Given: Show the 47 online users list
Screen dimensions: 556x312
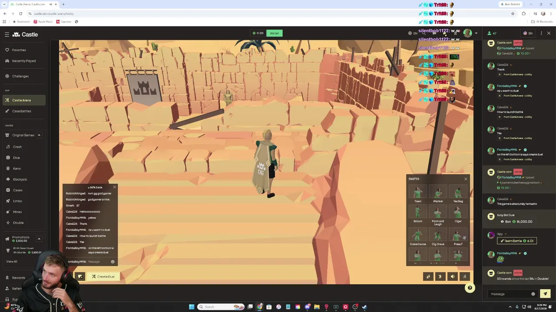Looking at the screenshot, I should pos(492,33).
